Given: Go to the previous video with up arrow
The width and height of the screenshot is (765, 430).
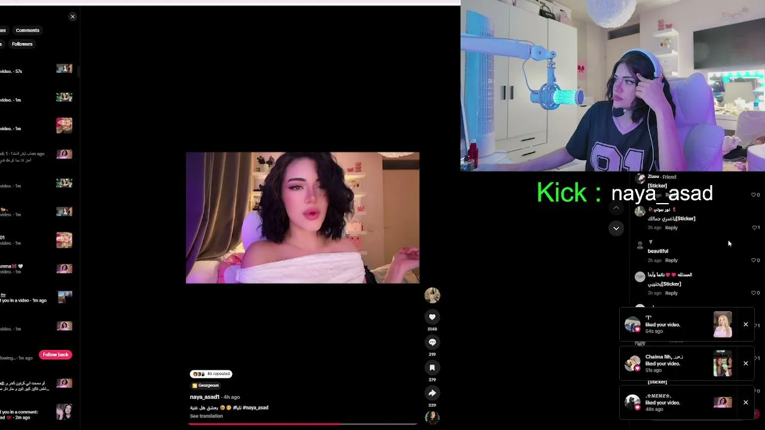Looking at the screenshot, I should click(616, 208).
